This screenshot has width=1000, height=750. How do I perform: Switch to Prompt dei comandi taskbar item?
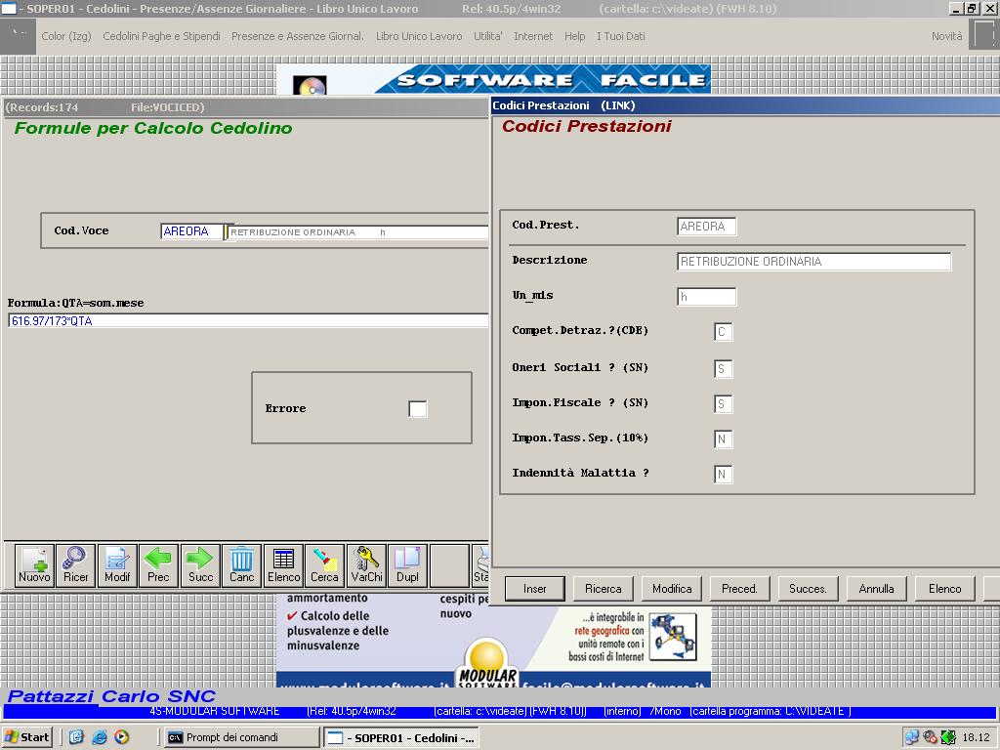[240, 737]
